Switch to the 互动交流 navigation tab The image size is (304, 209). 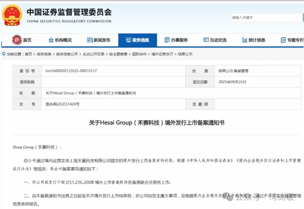click(x=215, y=40)
